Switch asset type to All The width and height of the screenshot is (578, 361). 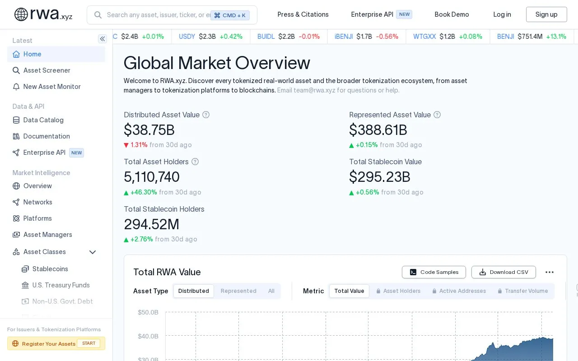tap(271, 291)
